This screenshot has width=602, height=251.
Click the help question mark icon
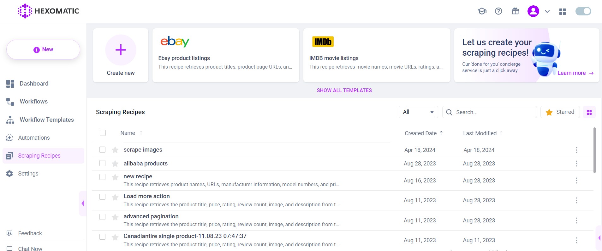pyautogui.click(x=498, y=11)
